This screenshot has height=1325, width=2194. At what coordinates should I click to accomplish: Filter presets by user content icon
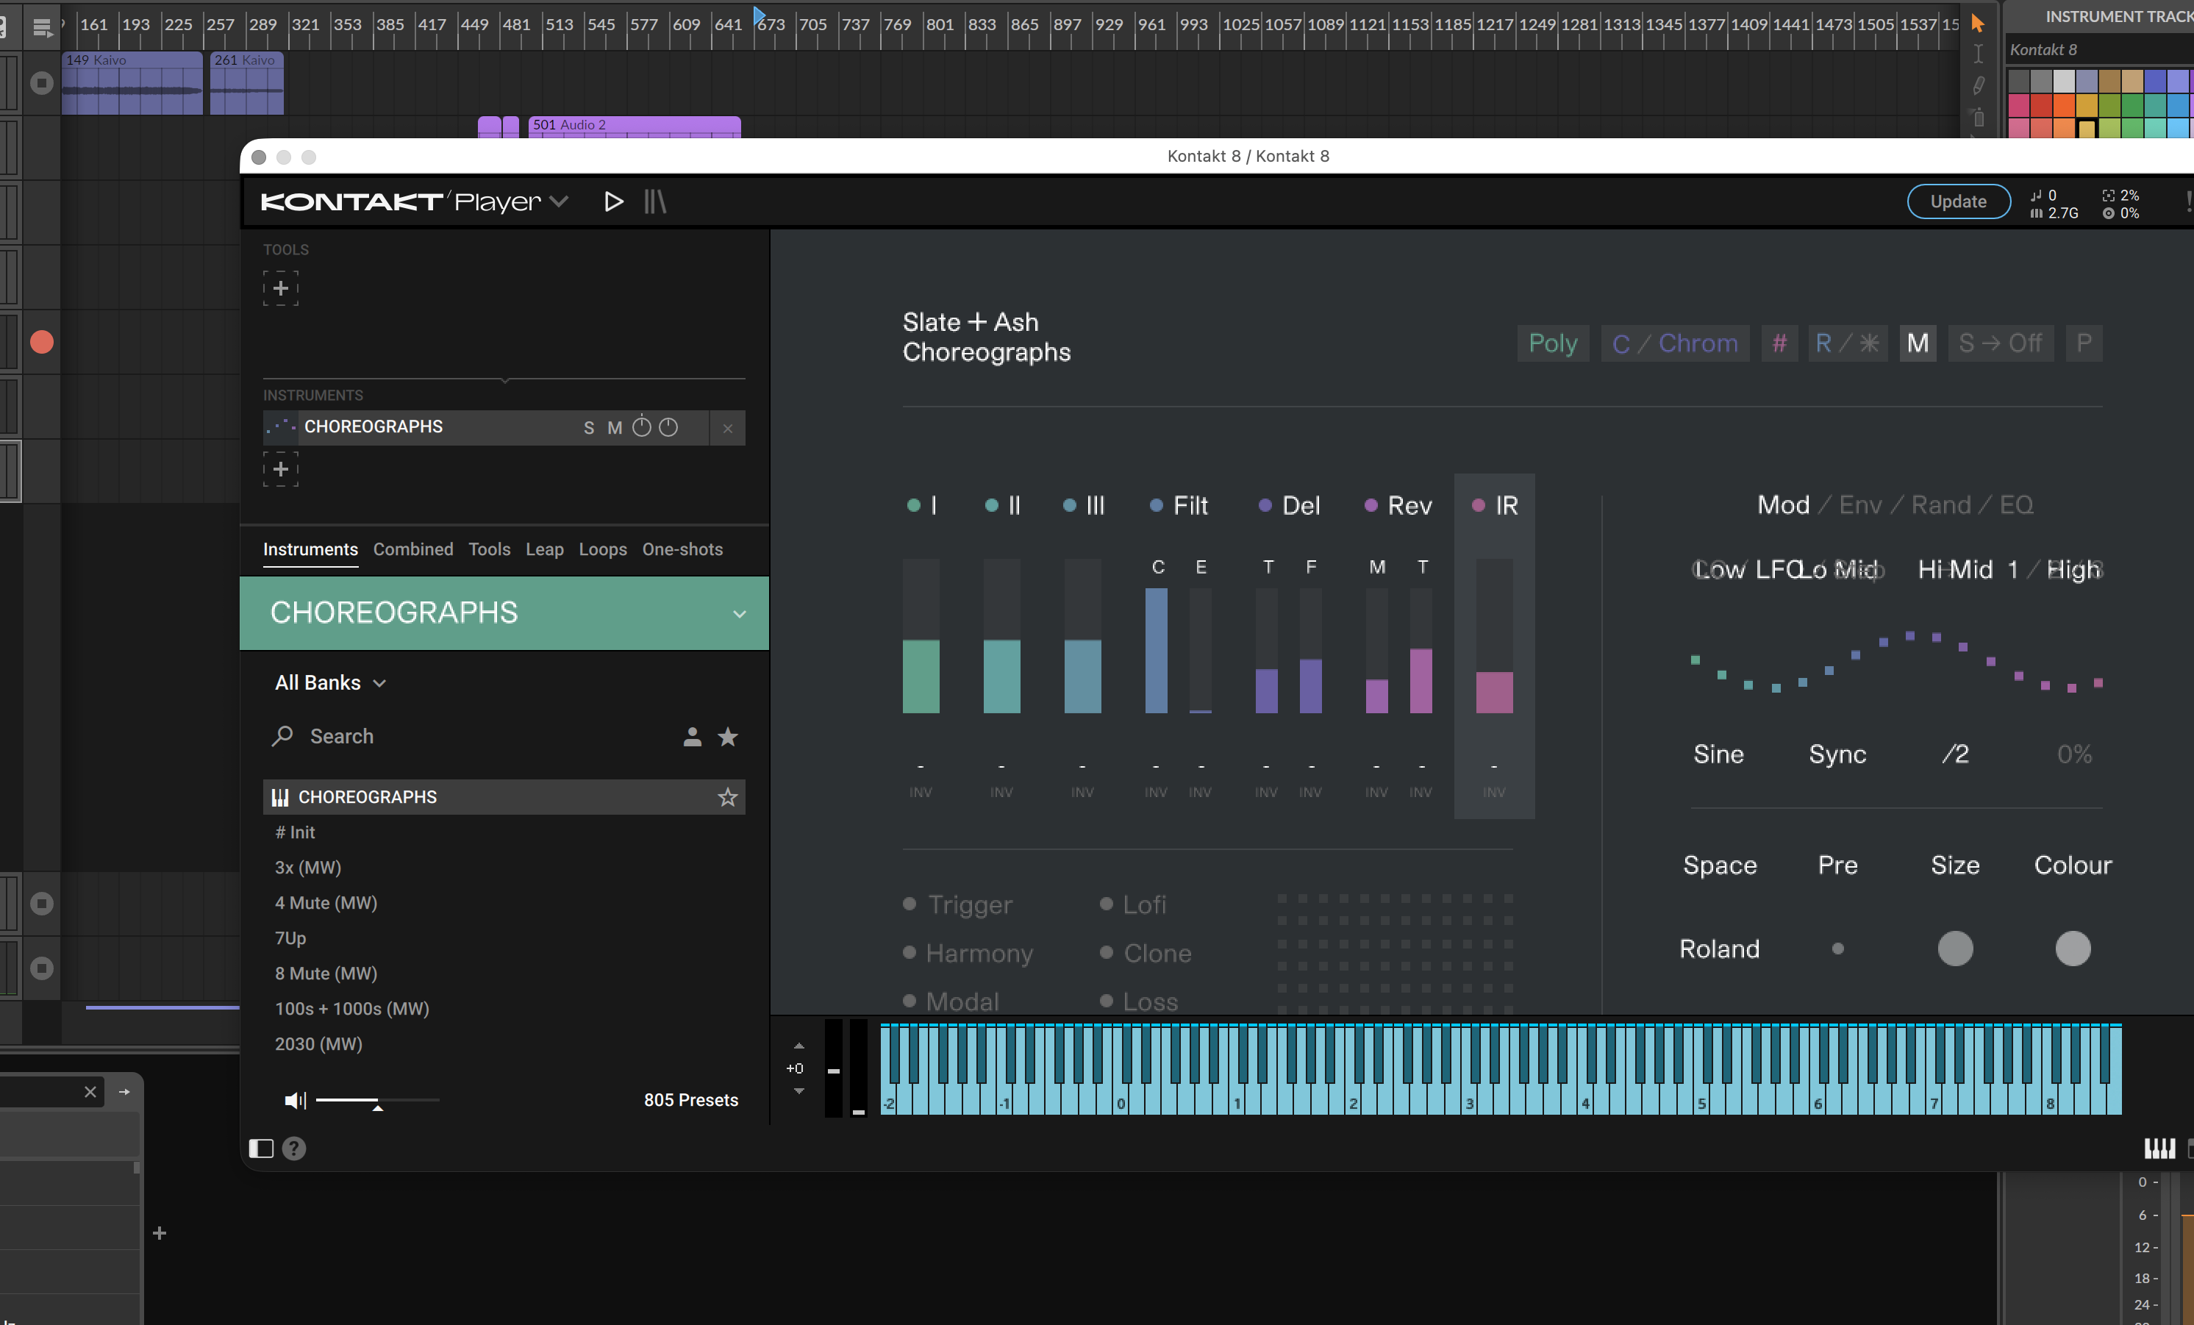point(692,737)
